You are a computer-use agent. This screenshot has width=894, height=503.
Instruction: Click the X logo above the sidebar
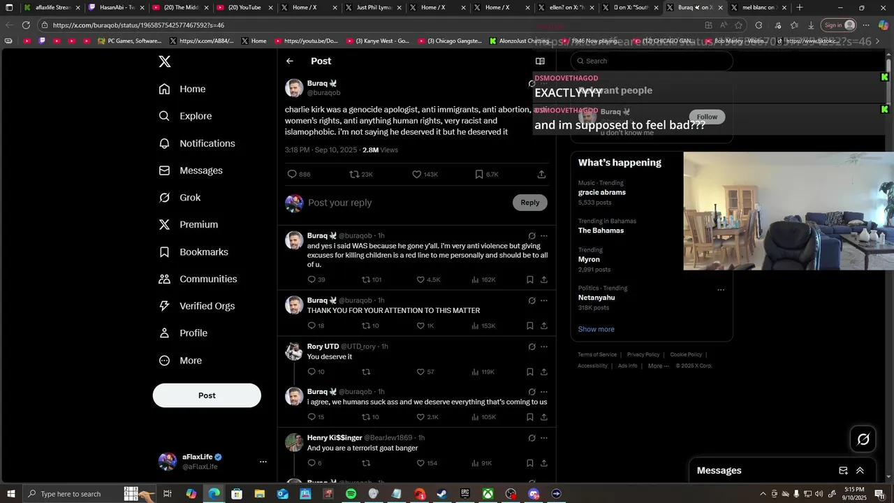pyautogui.click(x=165, y=61)
